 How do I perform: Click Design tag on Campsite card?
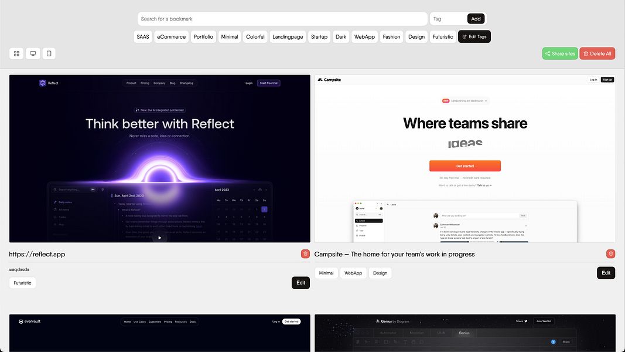[380, 273]
